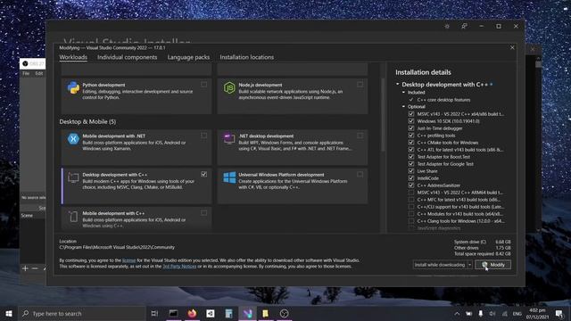Click the Xamarin icon for Mobile development with .NET
The image size is (571, 321).
coord(73,139)
